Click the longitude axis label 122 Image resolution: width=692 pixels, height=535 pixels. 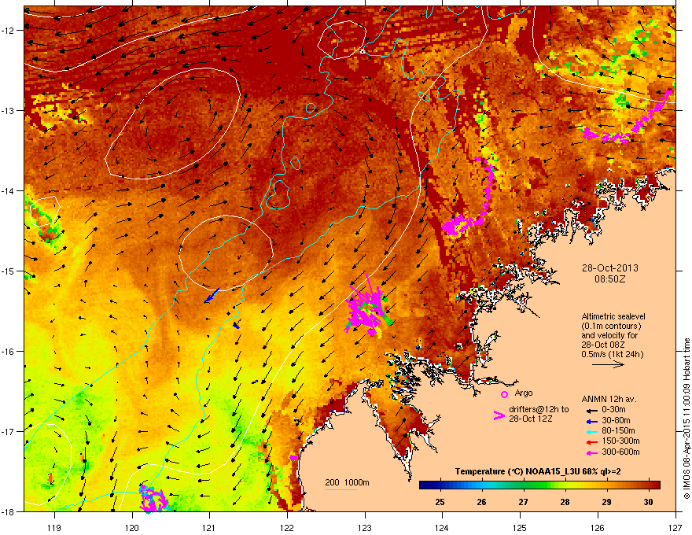pos(287,527)
